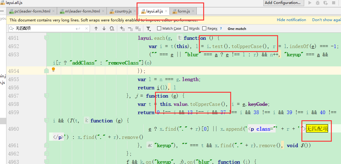Close the pc\leader-form.html tab
This screenshot has height=164, width=341.
(x=53, y=11)
